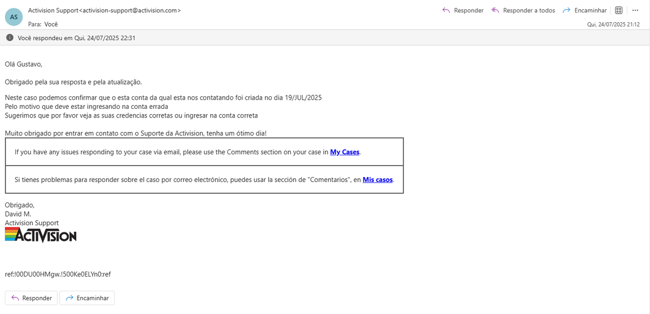Click the 'Obrigado,' closing line
The width and height of the screenshot is (650, 314).
19,205
